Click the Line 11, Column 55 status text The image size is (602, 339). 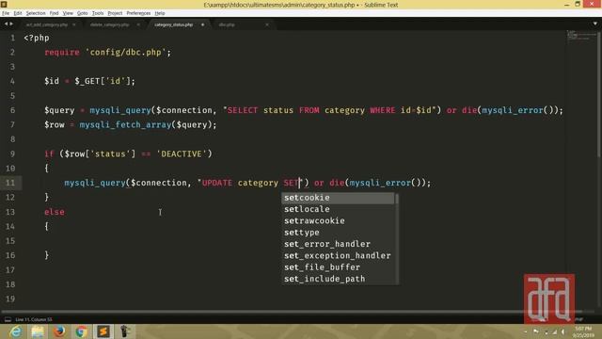point(34,319)
